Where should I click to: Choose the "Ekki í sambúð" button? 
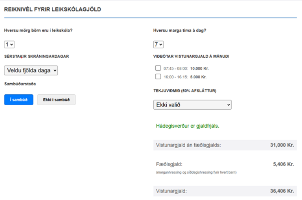[x=56, y=100]
